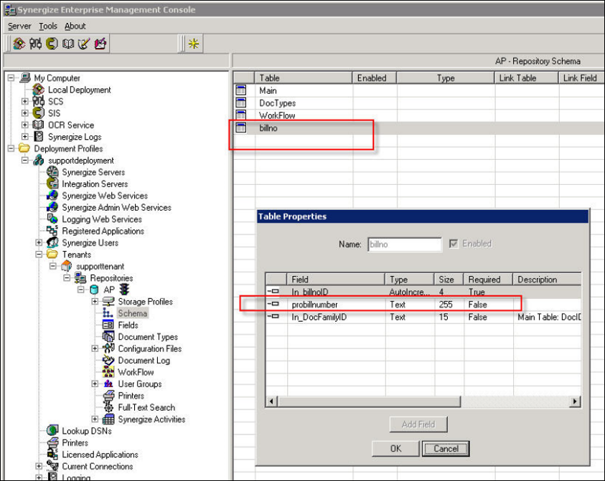This screenshot has height=481, width=605.
Task: Select the Main table row
Action: tap(418, 90)
